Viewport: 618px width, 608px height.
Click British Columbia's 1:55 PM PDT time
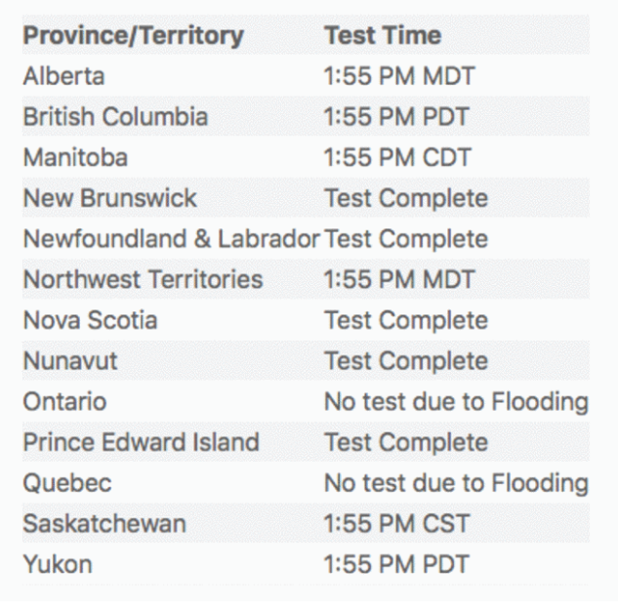tap(396, 117)
